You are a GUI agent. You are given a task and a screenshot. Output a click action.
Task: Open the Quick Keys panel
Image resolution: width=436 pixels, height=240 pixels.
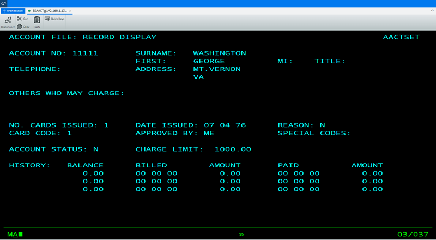55,19
